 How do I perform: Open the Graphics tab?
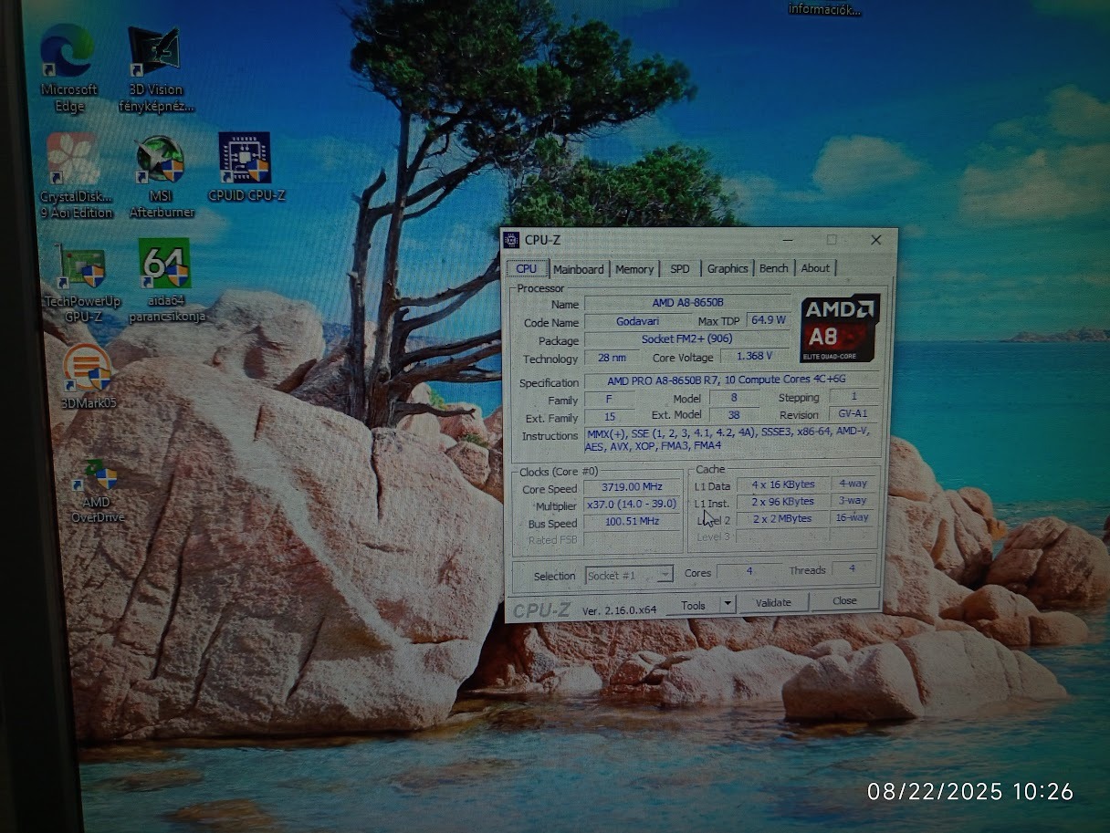click(x=728, y=268)
